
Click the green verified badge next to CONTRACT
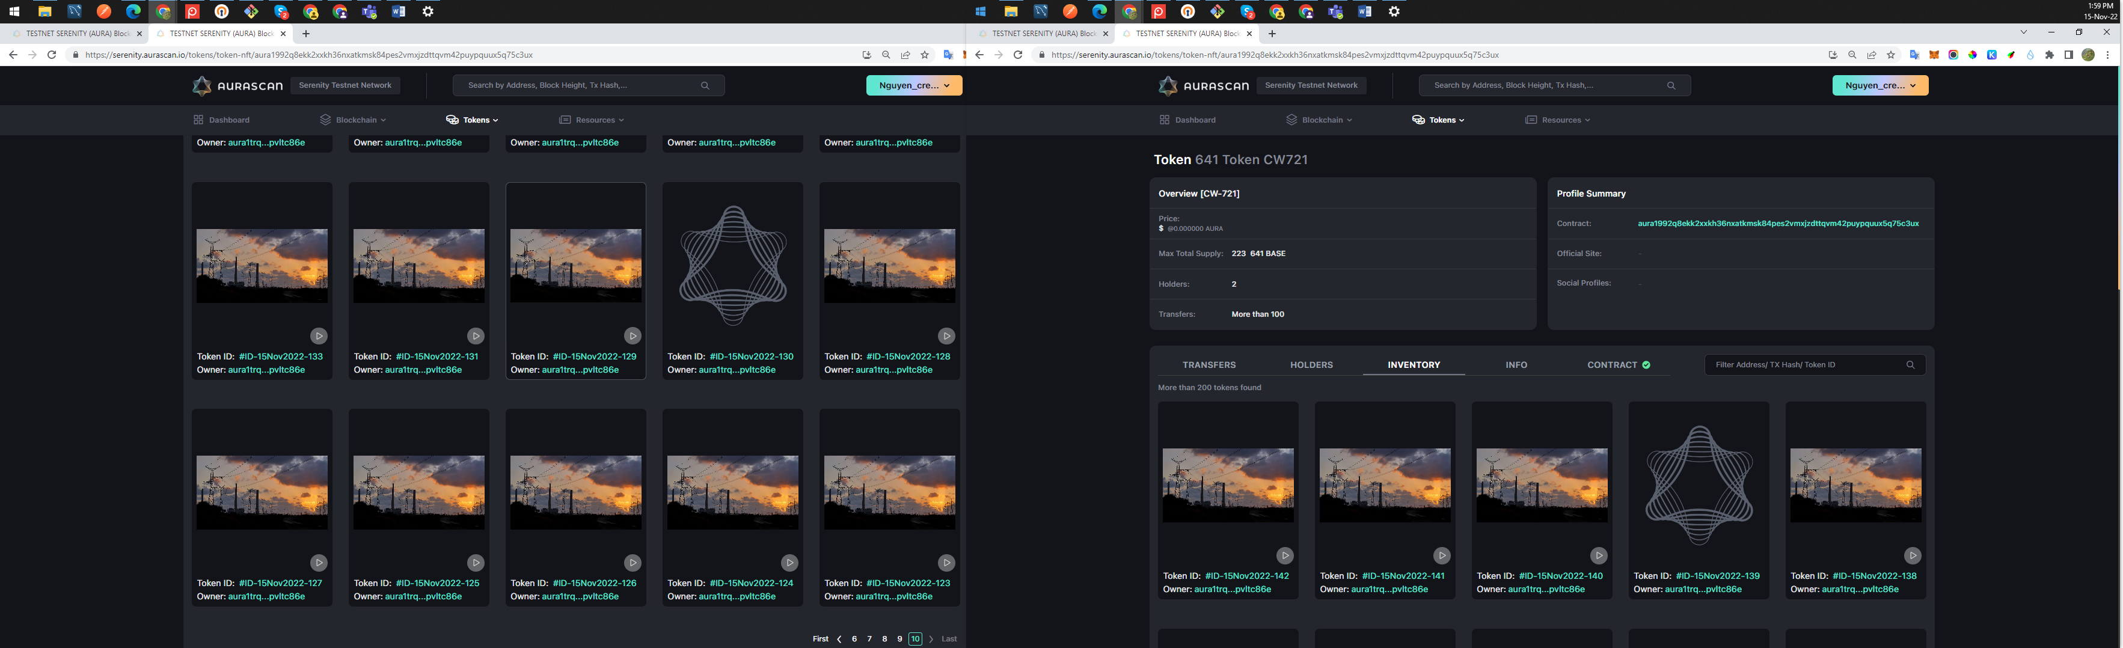point(1647,364)
